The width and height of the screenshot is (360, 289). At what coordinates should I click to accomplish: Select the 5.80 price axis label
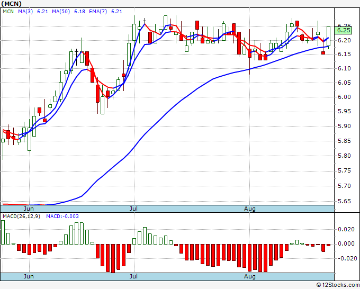(345, 156)
